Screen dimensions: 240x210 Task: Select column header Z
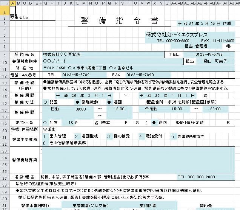click(x=167, y=3)
